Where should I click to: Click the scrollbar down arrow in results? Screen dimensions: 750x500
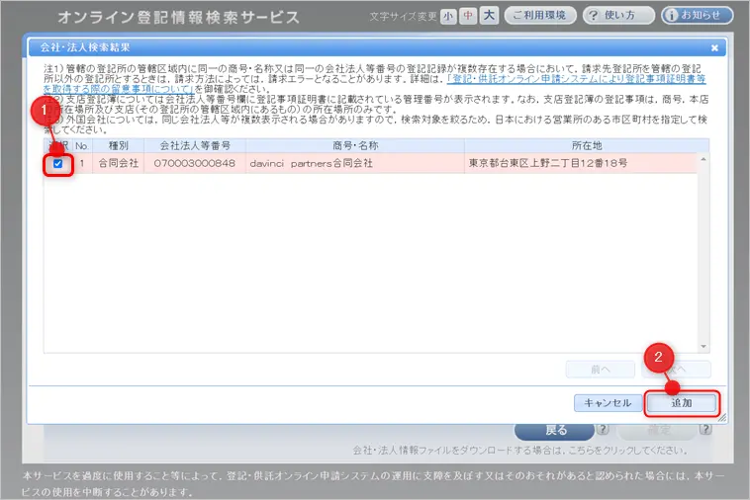(704, 345)
